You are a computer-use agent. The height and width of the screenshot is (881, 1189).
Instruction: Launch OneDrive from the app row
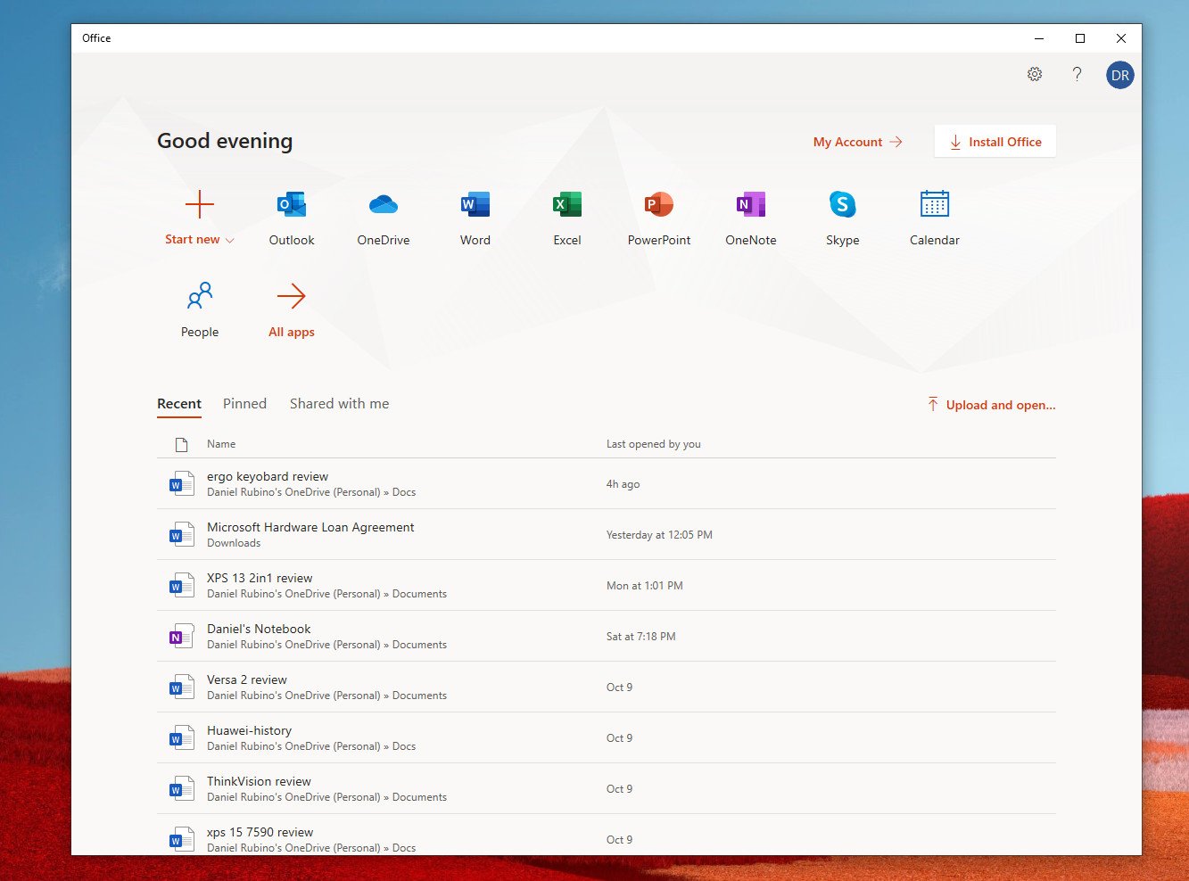[384, 205]
